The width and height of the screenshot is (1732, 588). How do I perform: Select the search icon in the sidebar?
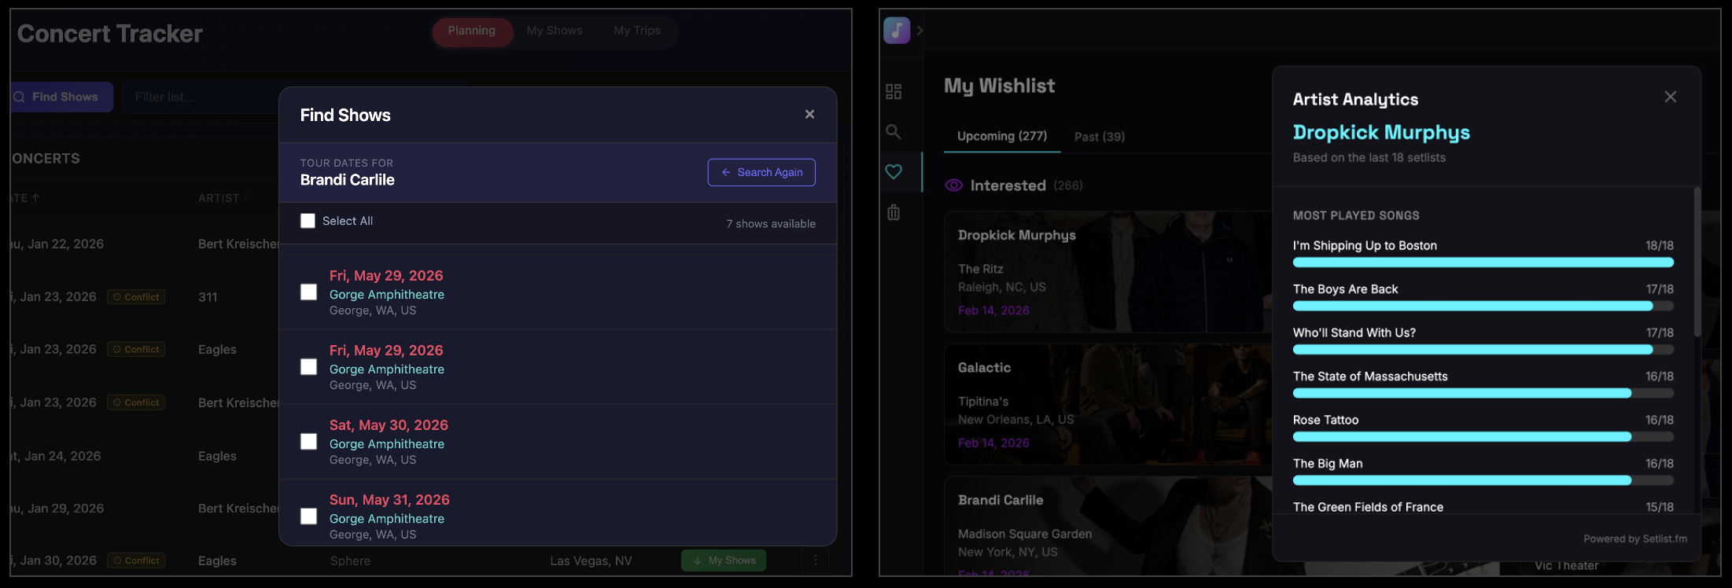(893, 131)
